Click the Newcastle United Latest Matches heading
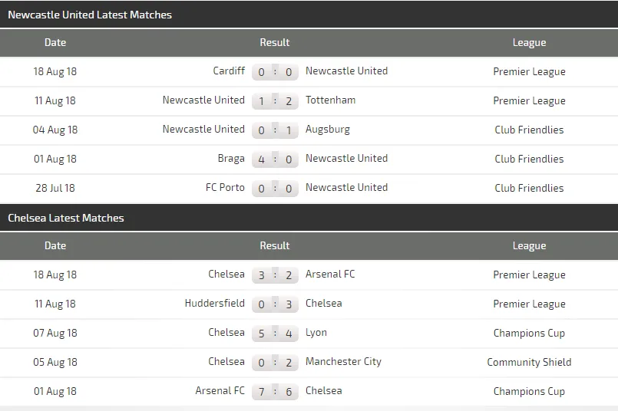Image resolution: width=618 pixels, height=411 pixels. pos(90,15)
